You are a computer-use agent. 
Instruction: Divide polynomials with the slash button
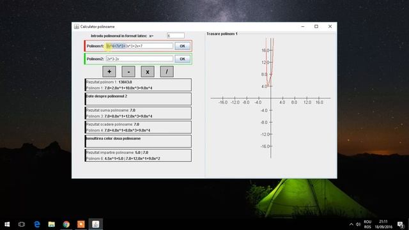pos(167,72)
